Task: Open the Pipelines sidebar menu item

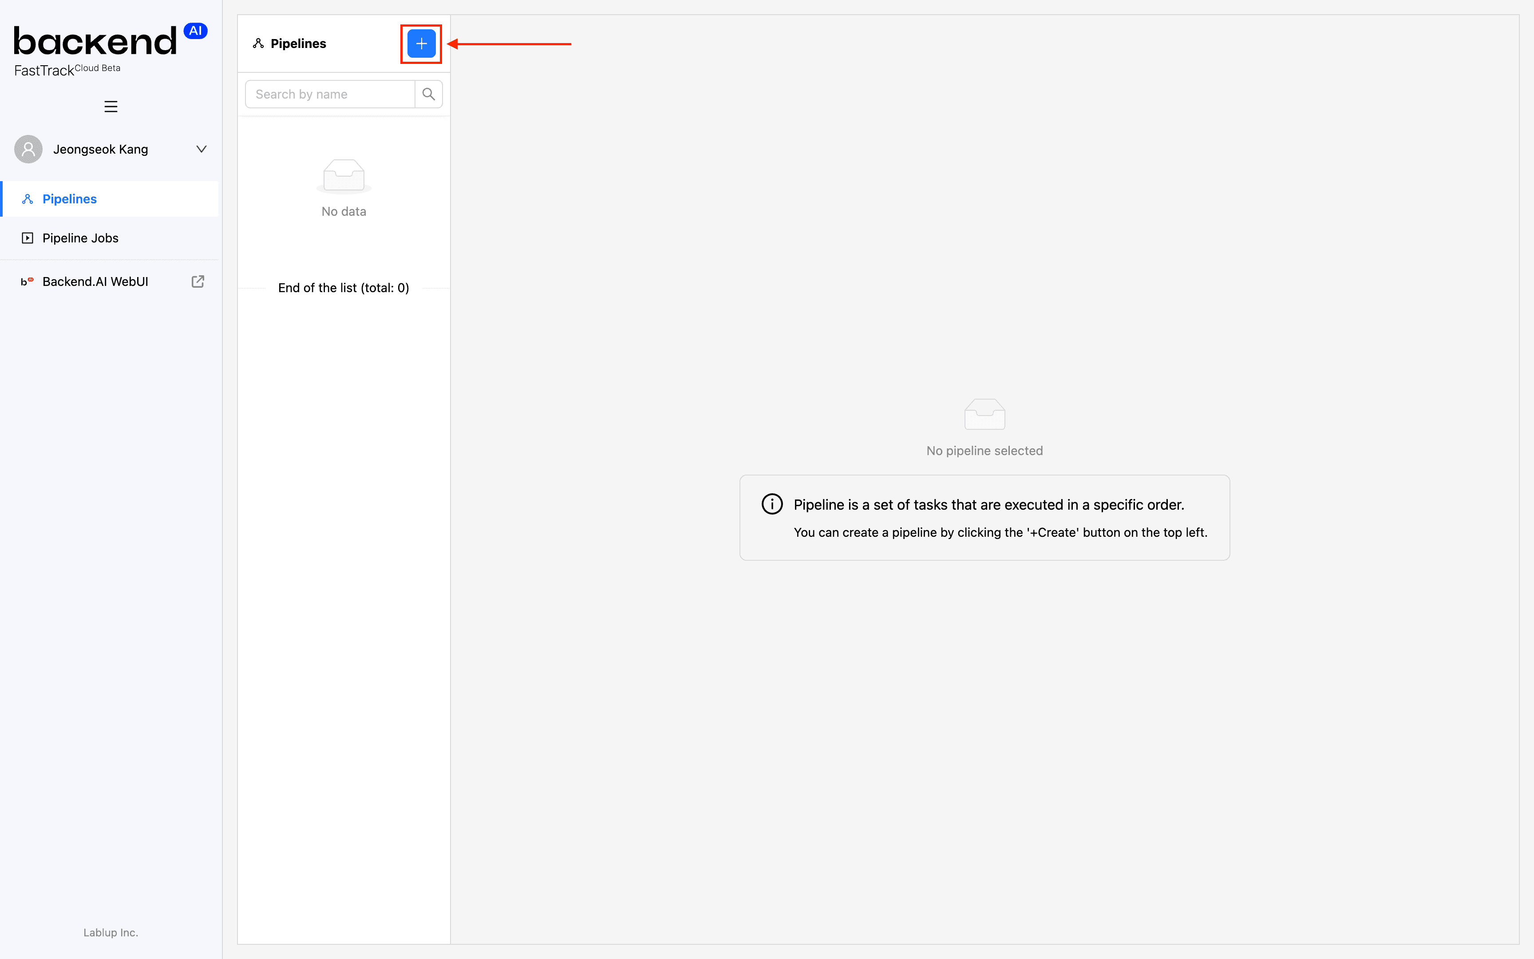Action: [x=110, y=199]
